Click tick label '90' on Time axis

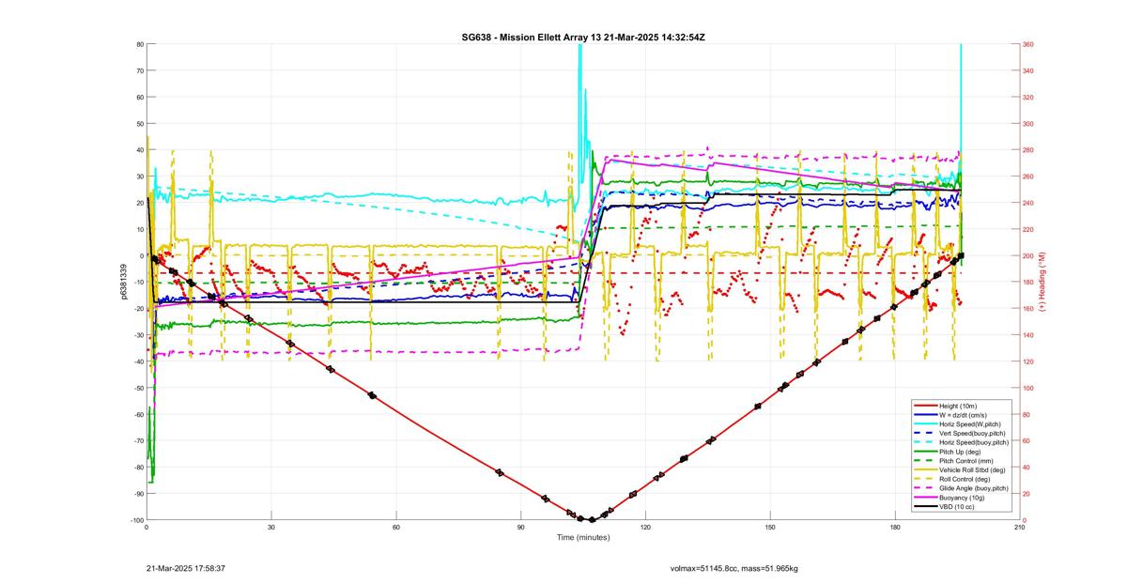(520, 527)
